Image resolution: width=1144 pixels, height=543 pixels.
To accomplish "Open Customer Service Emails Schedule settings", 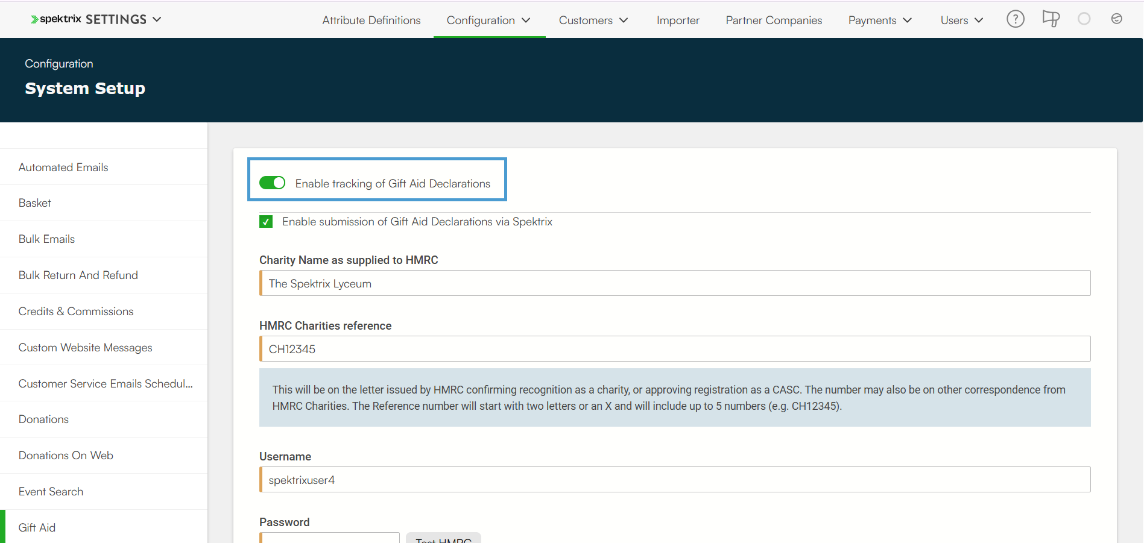I will tap(104, 383).
